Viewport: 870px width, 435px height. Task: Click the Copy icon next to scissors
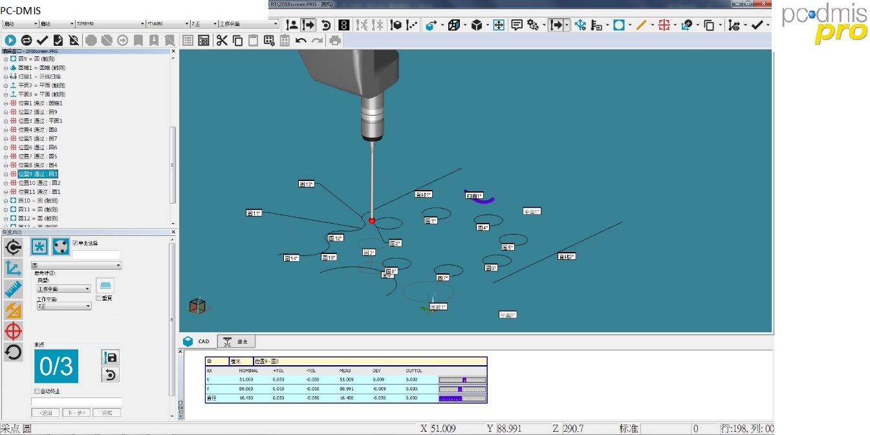[238, 40]
